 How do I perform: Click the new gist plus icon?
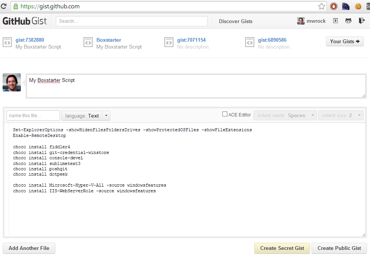click(335, 21)
